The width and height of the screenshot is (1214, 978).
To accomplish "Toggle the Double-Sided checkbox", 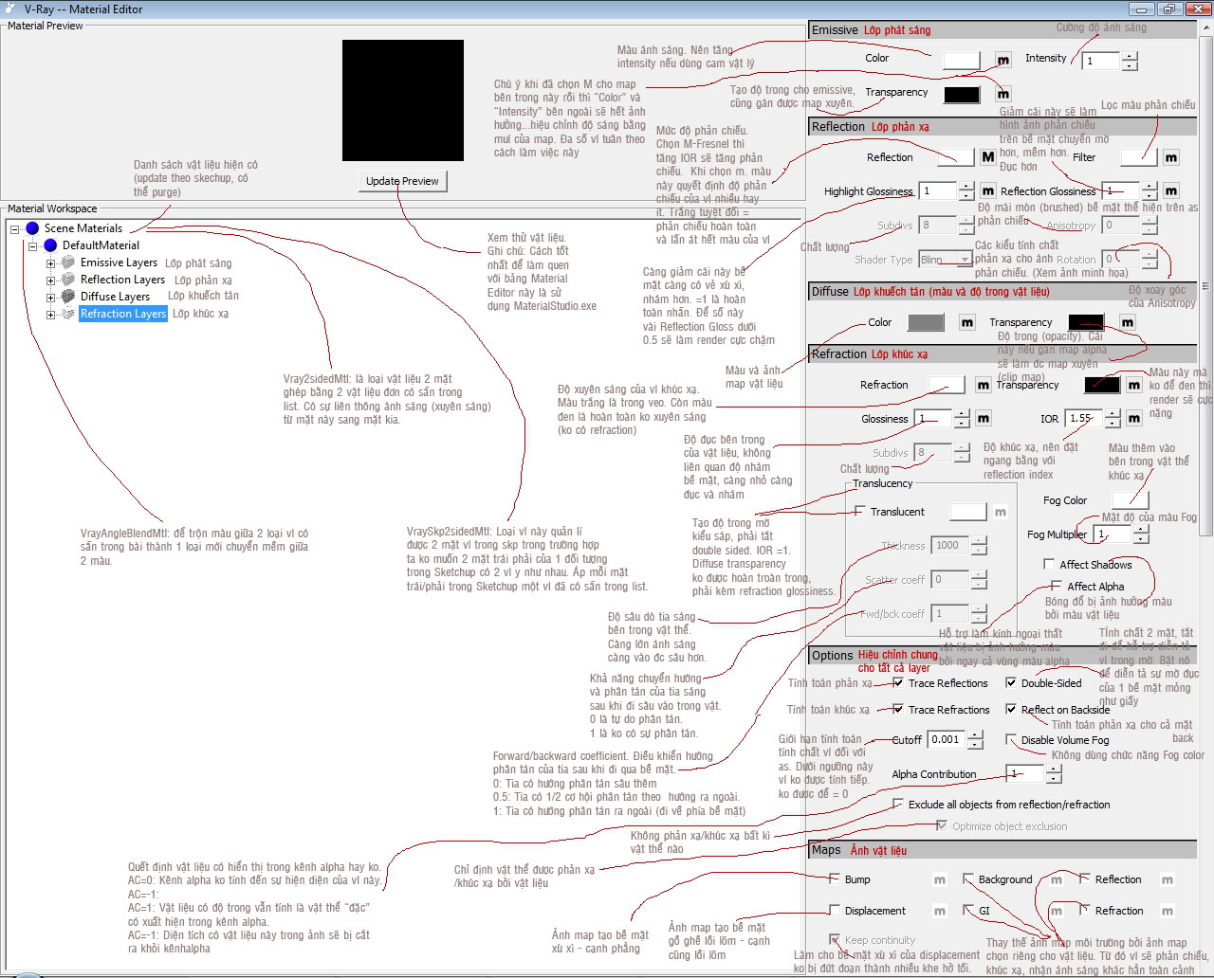I will point(1011,683).
